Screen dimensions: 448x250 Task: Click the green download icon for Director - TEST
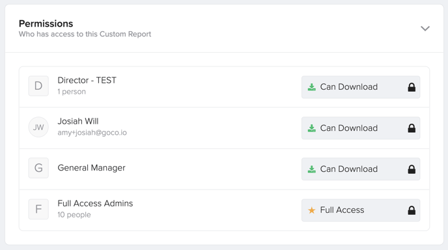coord(312,87)
